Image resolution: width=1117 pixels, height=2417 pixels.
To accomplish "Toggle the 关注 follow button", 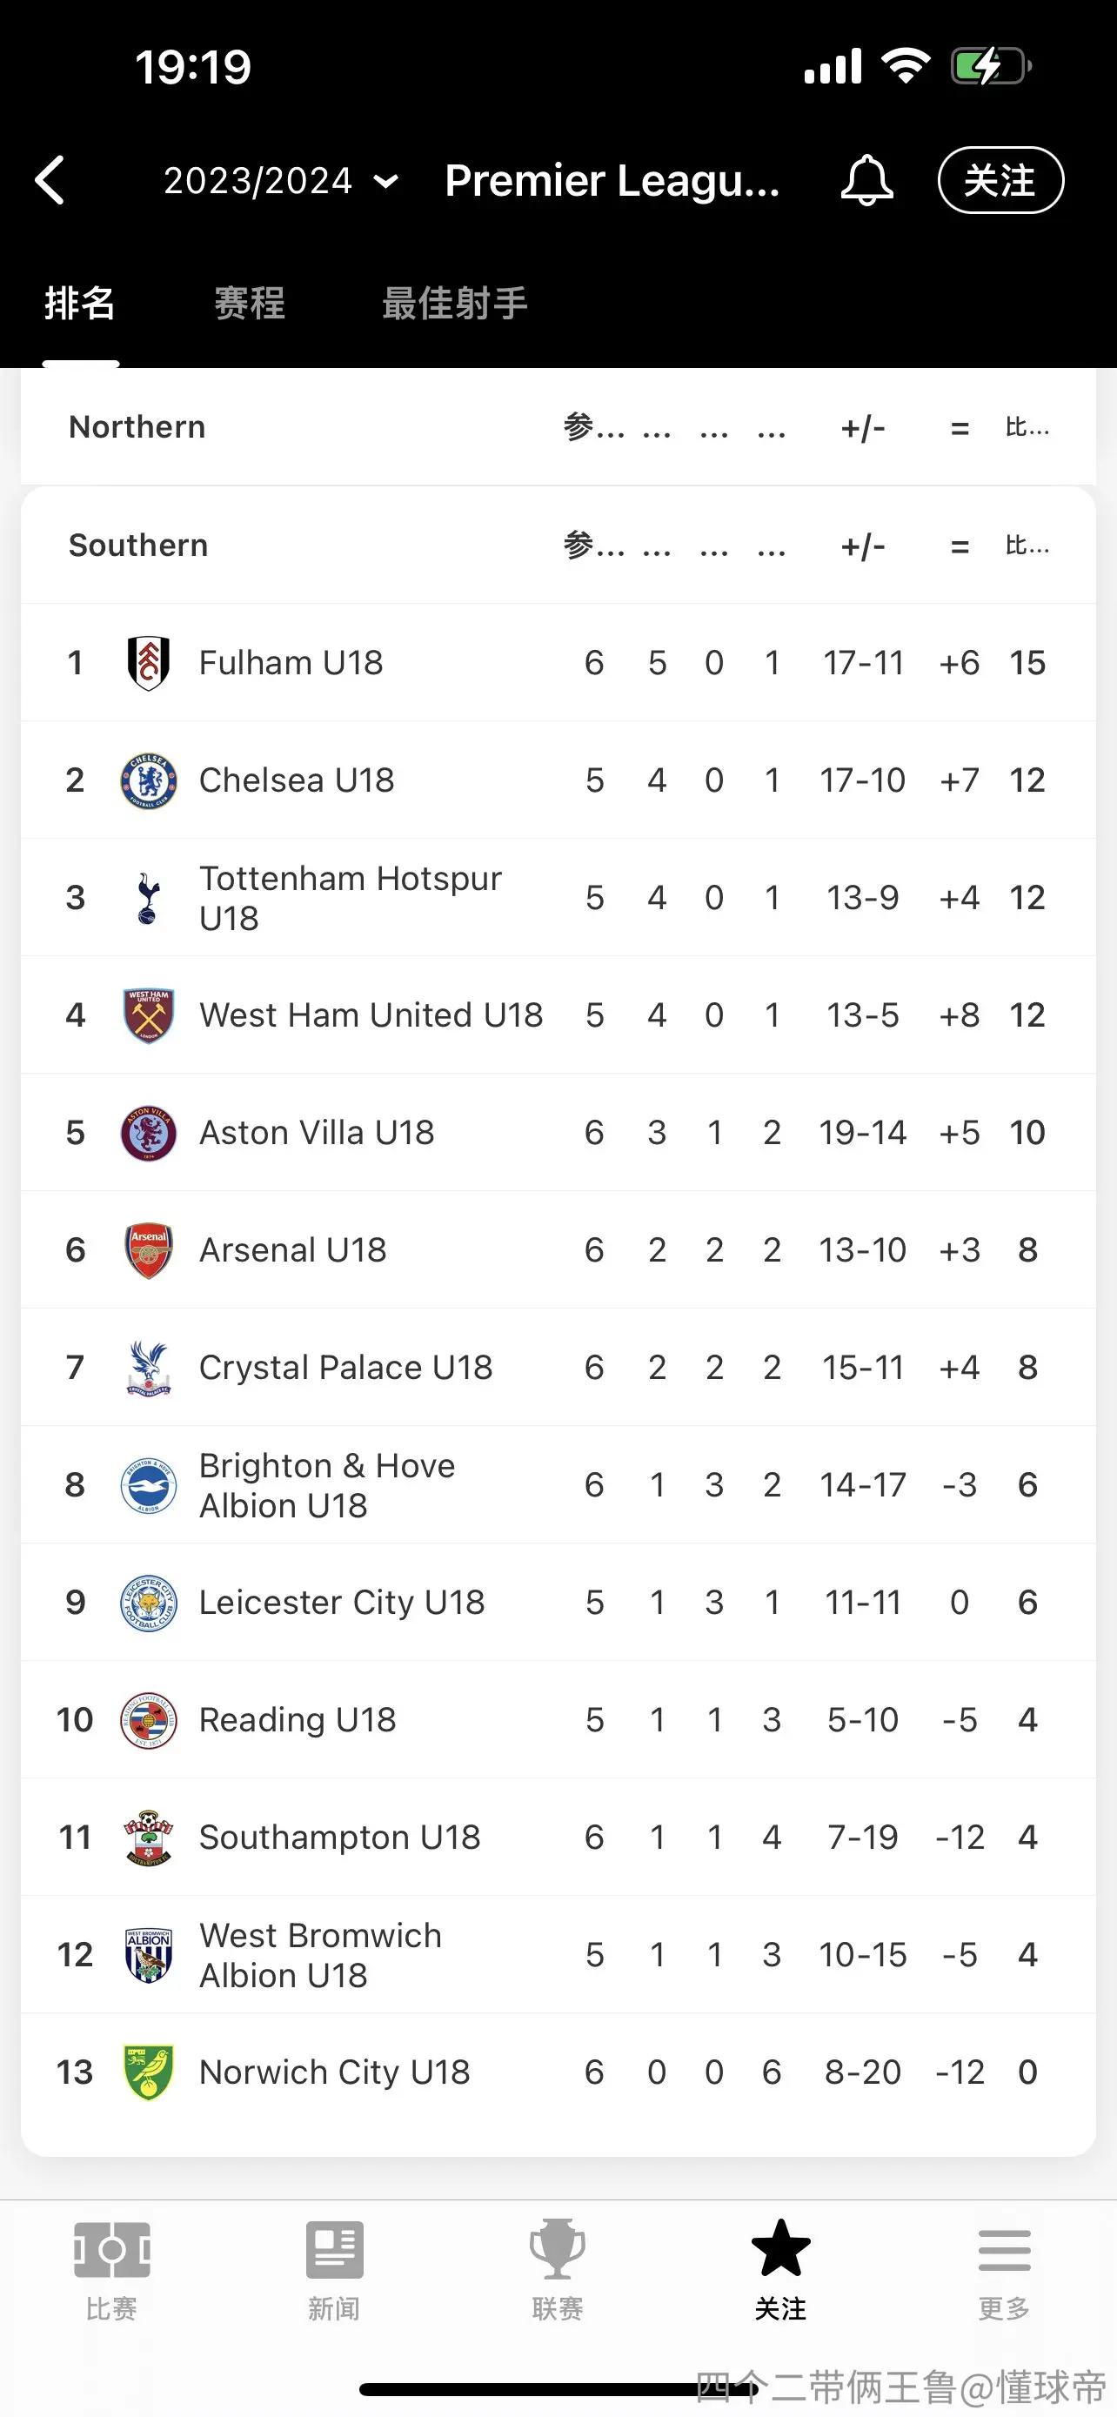I will pos(1000,180).
